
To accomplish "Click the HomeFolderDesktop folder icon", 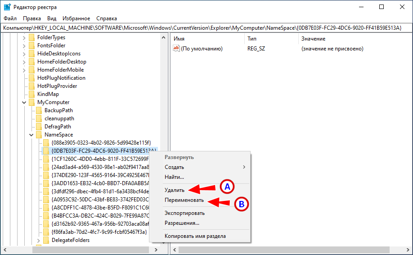I will point(31,62).
